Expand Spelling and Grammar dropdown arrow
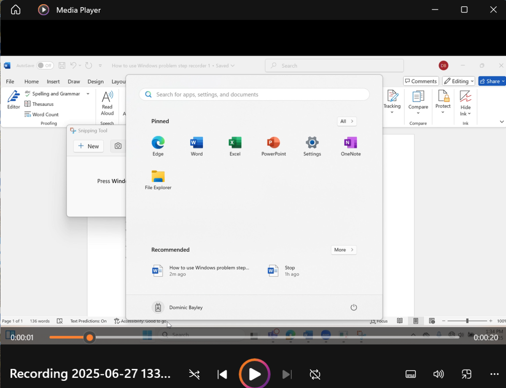506x388 pixels. click(x=88, y=94)
